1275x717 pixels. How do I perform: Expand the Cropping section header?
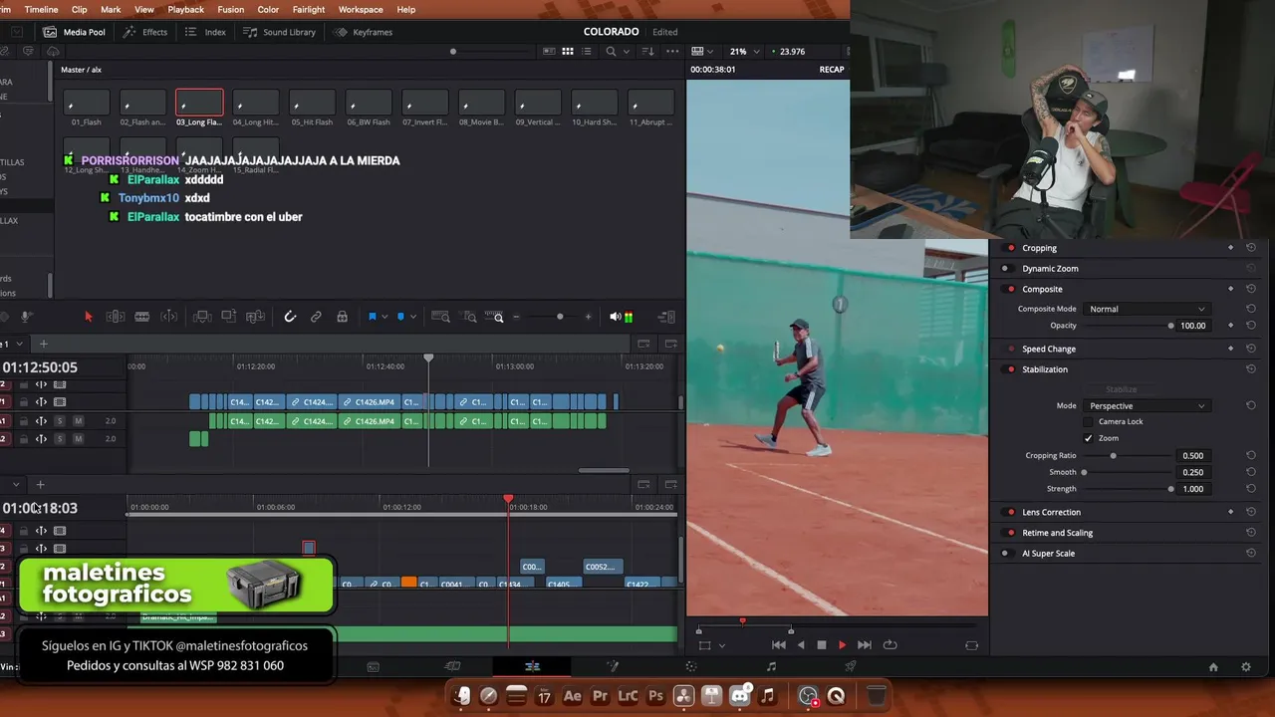click(1039, 248)
